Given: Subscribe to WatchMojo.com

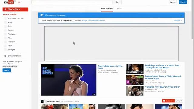Looking at the screenshot, I should pos(168,101).
